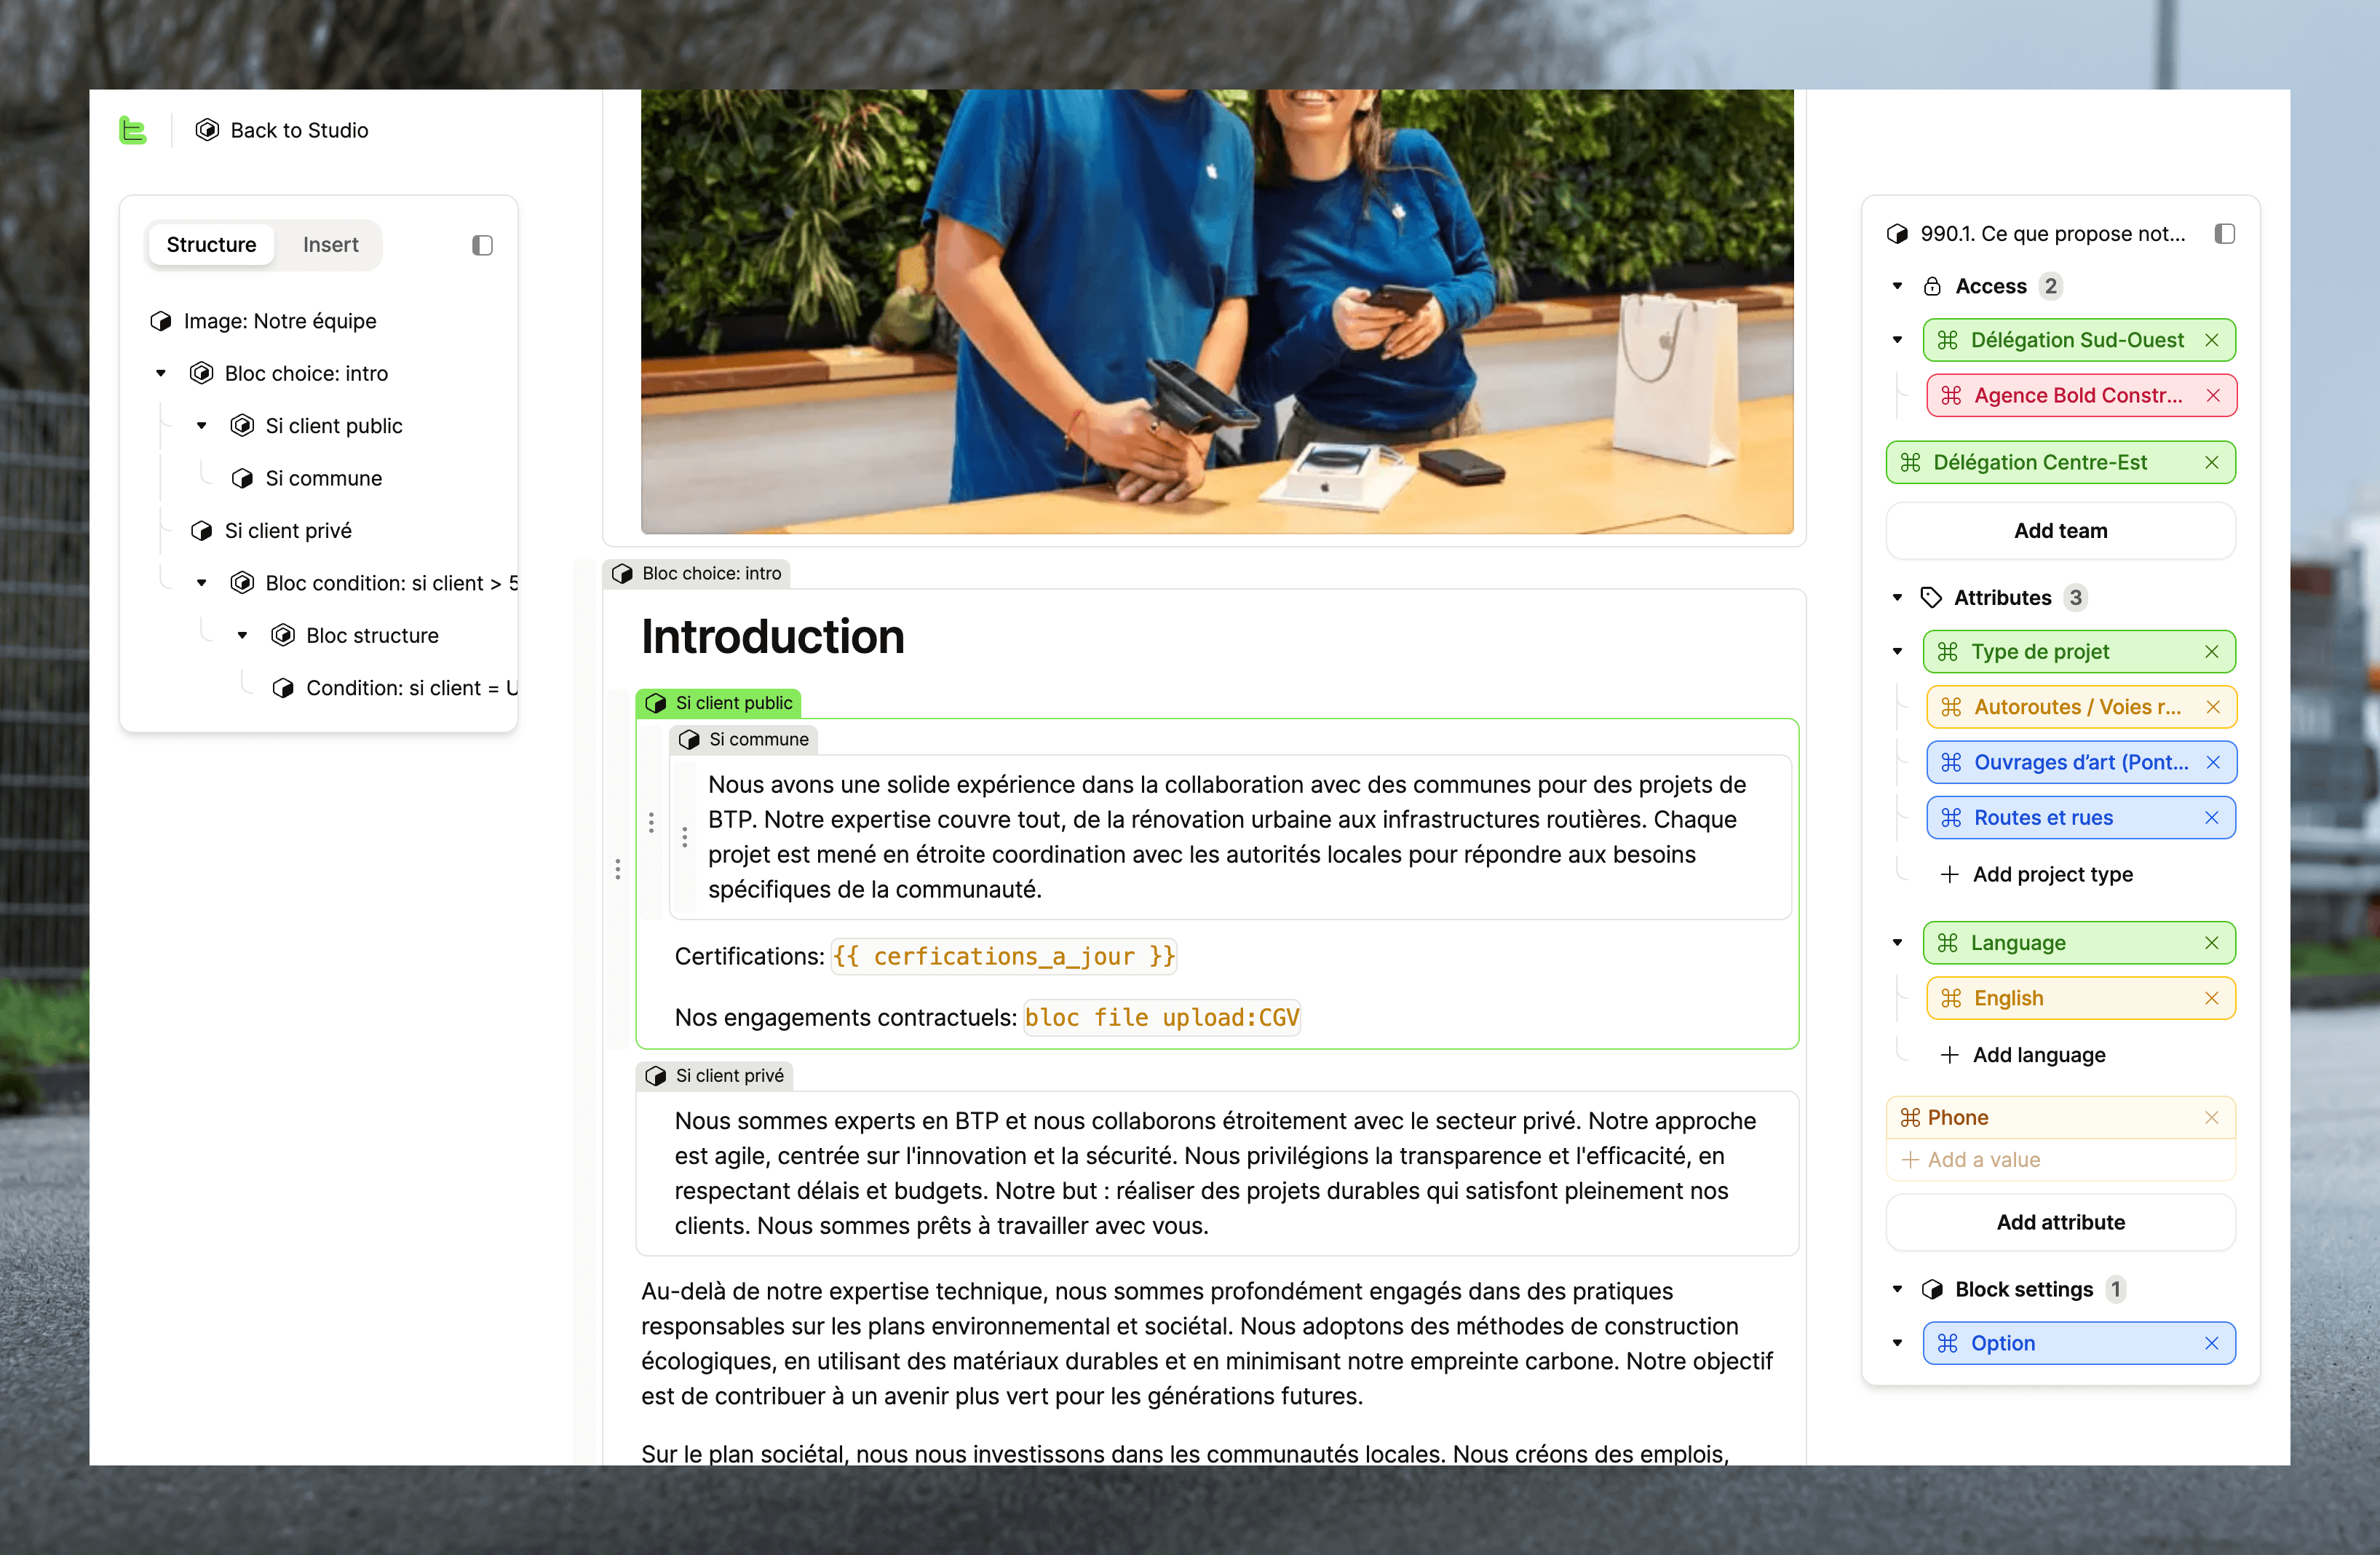Remove the Agence Bold Constr... tag
2380x1555 pixels.
[x=2213, y=395]
